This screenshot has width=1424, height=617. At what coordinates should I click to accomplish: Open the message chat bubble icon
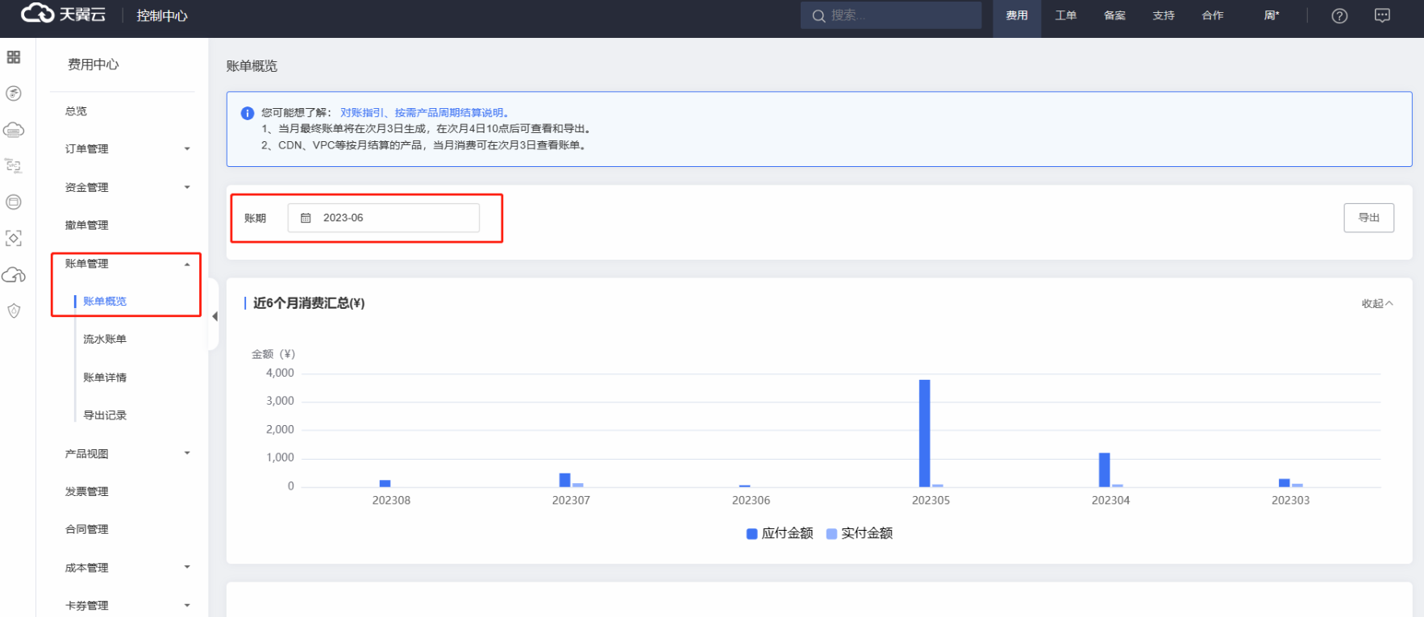[1382, 16]
